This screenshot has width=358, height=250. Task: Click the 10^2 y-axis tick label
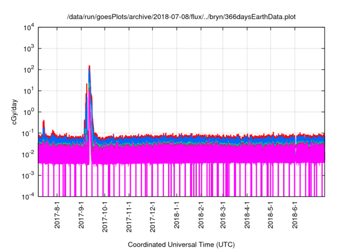(x=29, y=70)
